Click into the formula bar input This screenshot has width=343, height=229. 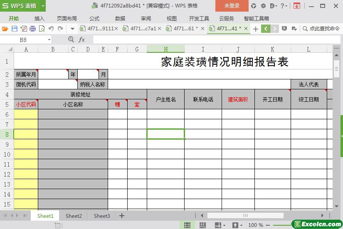[217, 40]
